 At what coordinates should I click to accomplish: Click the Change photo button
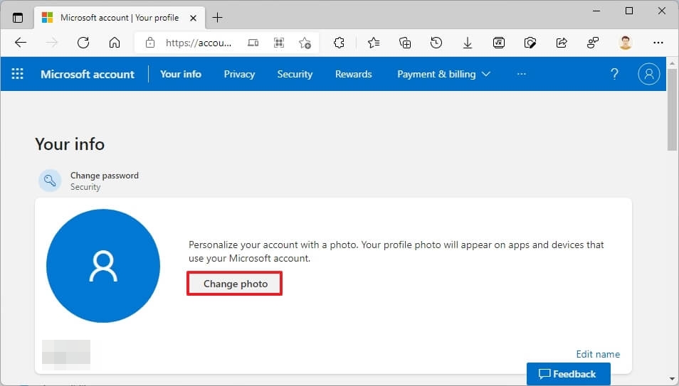(x=235, y=284)
